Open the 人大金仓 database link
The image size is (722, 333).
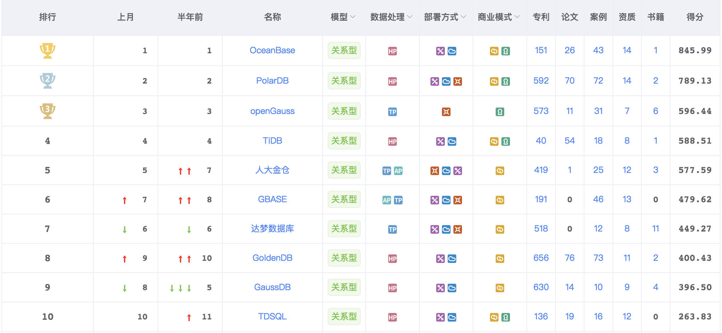[x=273, y=170]
